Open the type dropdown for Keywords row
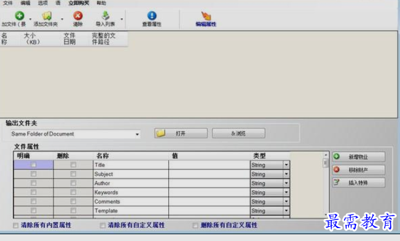 [x=286, y=192]
